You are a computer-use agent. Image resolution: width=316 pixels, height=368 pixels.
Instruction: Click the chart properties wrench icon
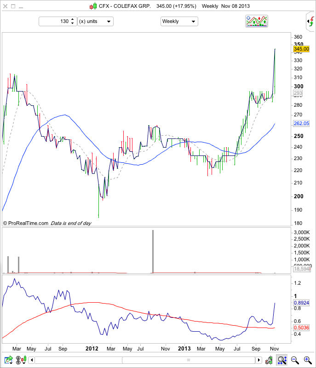click(269, 360)
